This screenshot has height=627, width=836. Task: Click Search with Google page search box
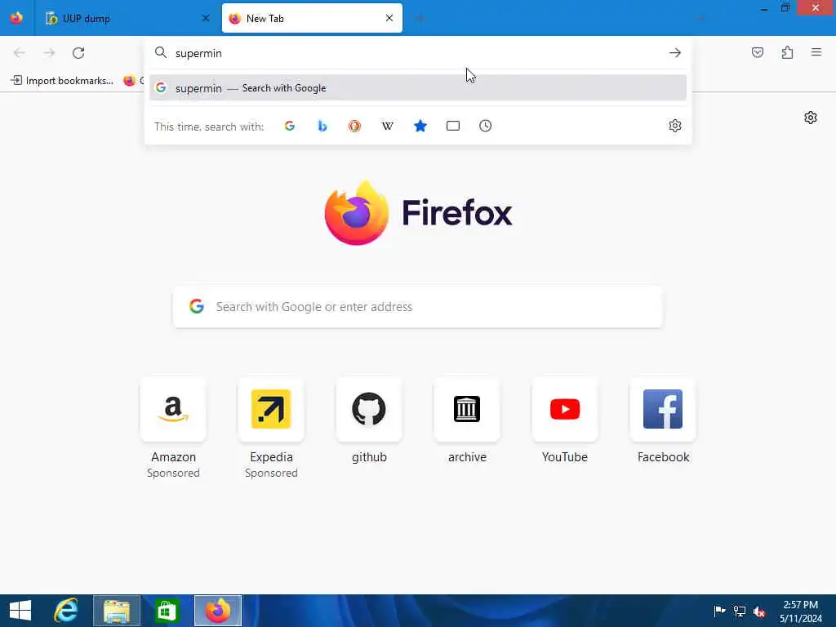click(x=418, y=307)
